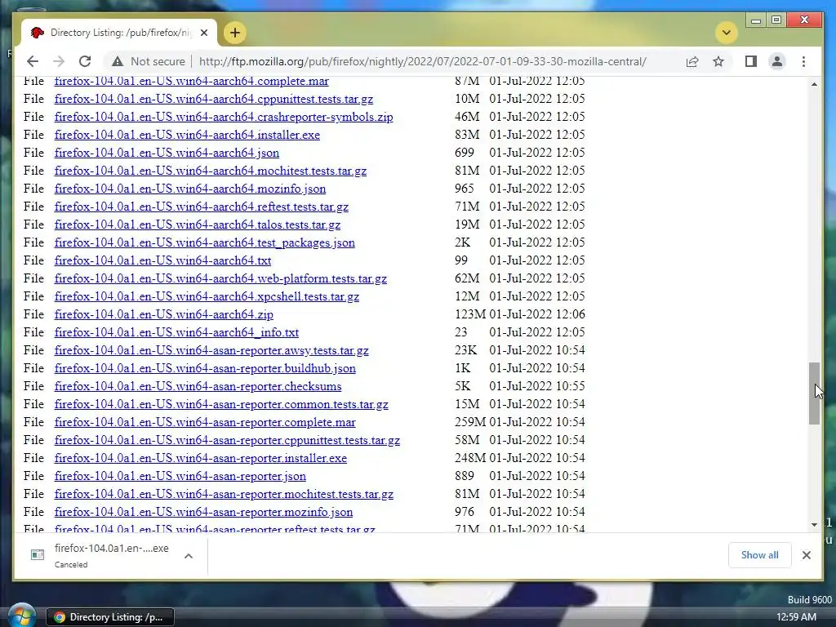Screen dimensions: 836x627
Task: Open the tab search dropdown arrow
Action: (x=726, y=33)
